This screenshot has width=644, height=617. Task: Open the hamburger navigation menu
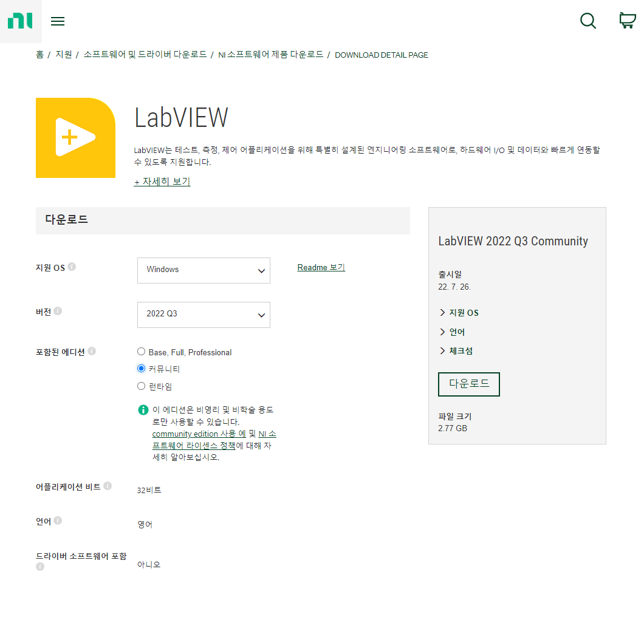coord(58,21)
